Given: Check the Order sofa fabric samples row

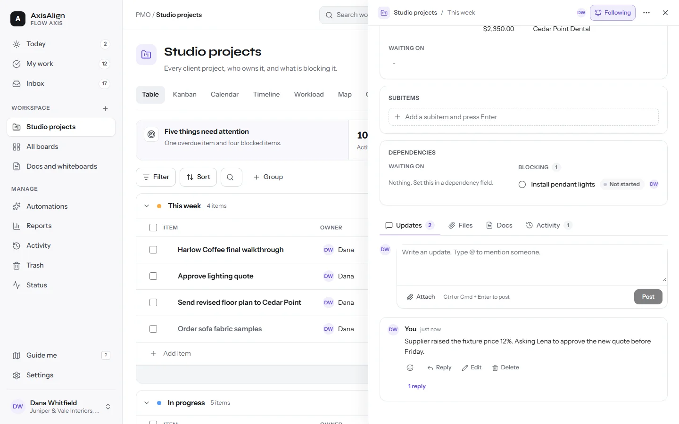Looking at the screenshot, I should point(153,329).
